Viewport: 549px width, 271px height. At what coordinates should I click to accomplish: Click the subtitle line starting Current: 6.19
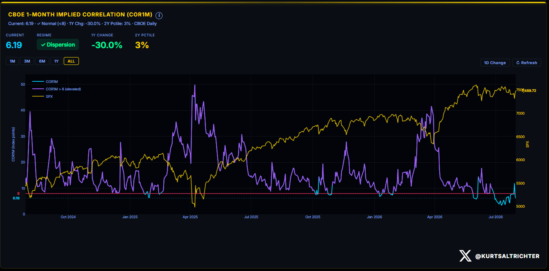pos(82,23)
